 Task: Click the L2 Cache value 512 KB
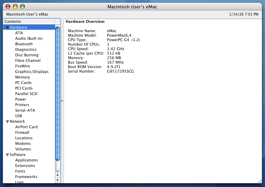tap(113, 53)
